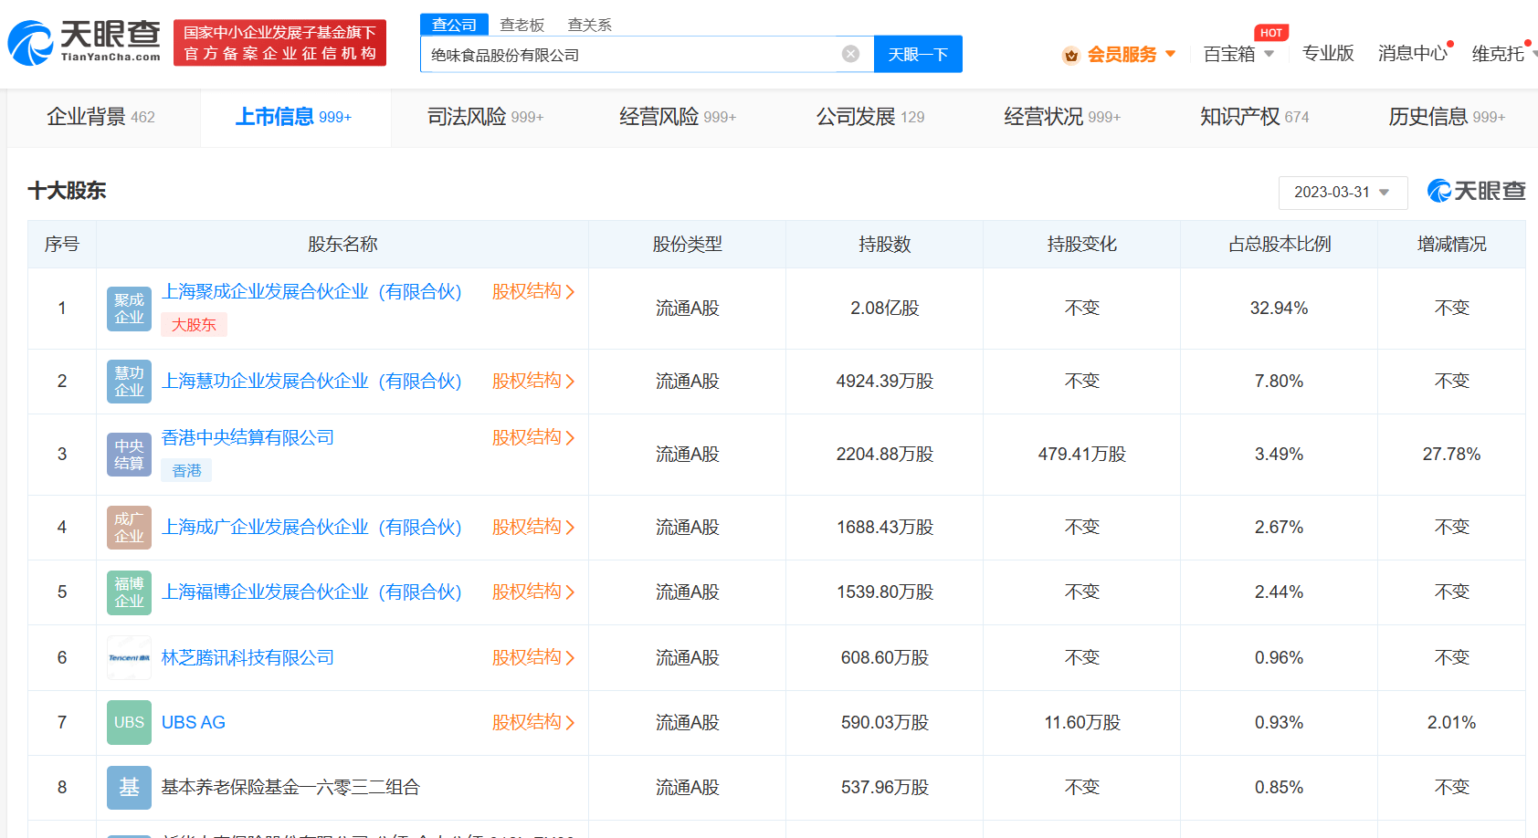
Task: Click the clear search input icon
Action: (x=851, y=54)
